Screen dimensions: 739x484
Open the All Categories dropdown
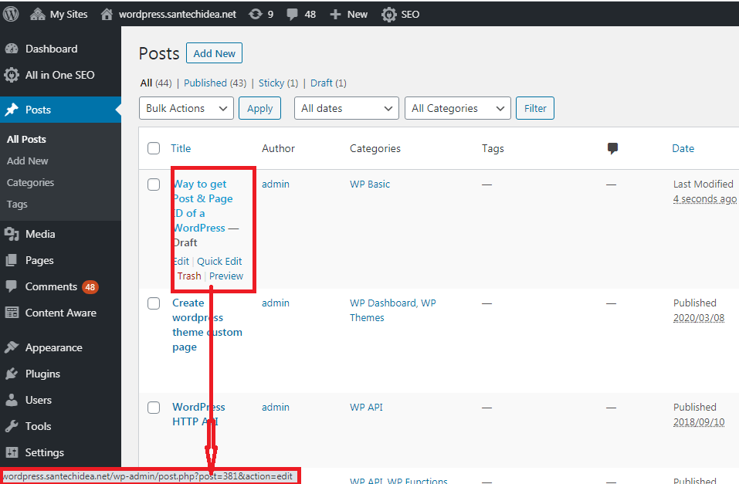click(x=457, y=108)
